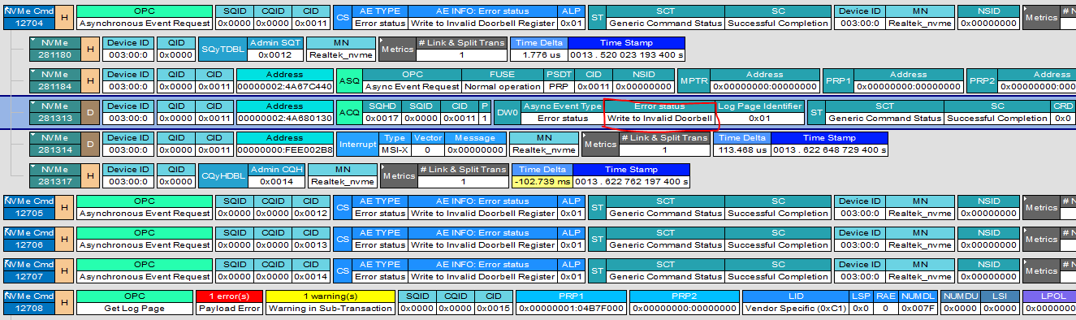The image size is (1076, 320).
Task: Click Admin CQH value 0x0014
Action: (277, 182)
